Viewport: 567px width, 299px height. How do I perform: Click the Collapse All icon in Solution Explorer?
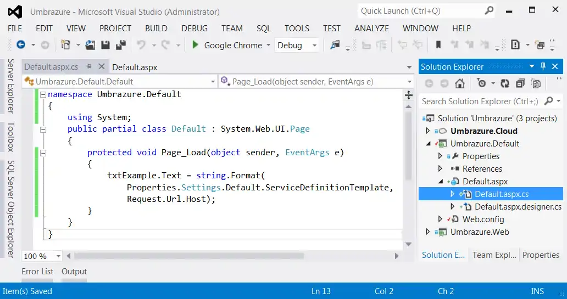point(520,83)
